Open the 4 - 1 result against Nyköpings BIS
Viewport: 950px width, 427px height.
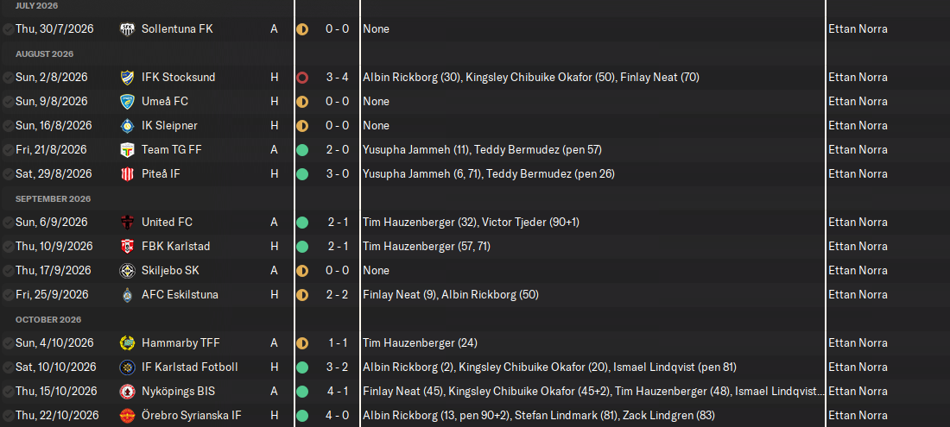[x=337, y=391]
